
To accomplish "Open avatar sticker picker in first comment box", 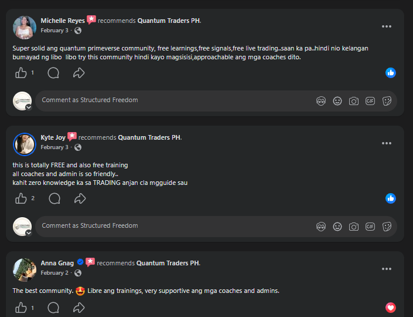I will (320, 101).
